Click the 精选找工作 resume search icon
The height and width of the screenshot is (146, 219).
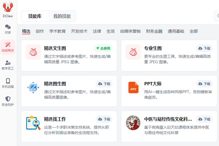point(33,123)
